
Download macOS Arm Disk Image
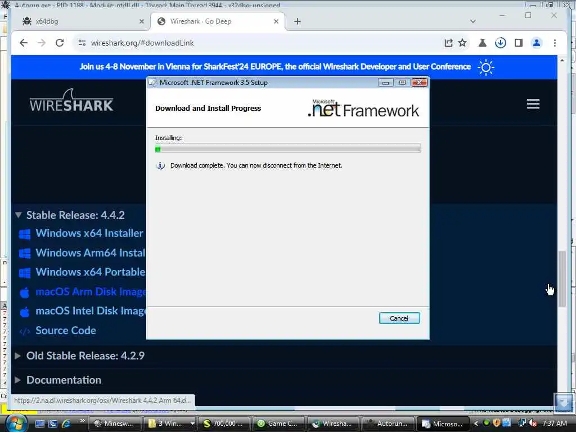point(91,292)
